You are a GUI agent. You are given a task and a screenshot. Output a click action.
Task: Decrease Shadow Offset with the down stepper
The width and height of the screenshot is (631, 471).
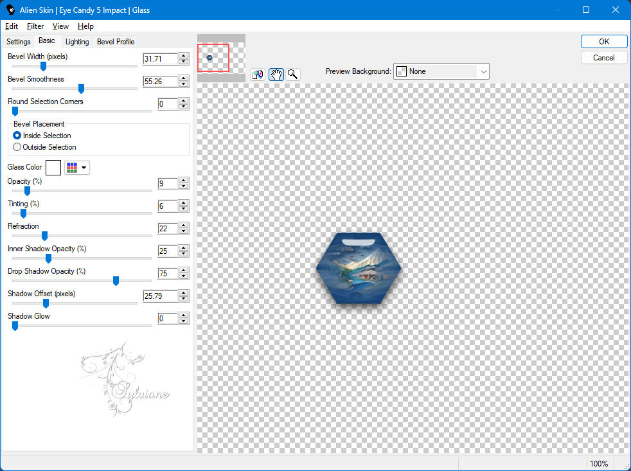(184, 299)
